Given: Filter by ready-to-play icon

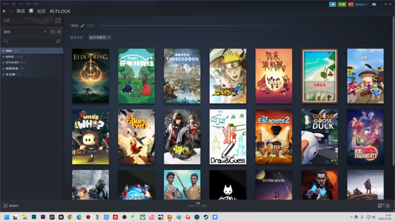Looking at the screenshot, I should point(59,32).
